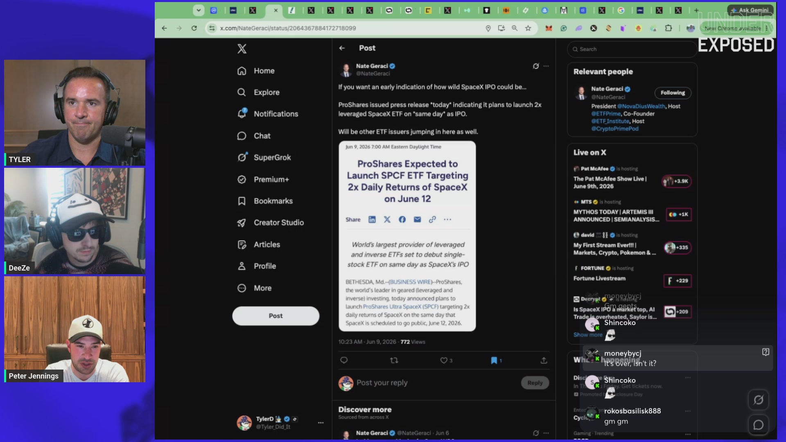Open Creator Studio
Image resolution: width=786 pixels, height=442 pixels.
(x=271, y=223)
